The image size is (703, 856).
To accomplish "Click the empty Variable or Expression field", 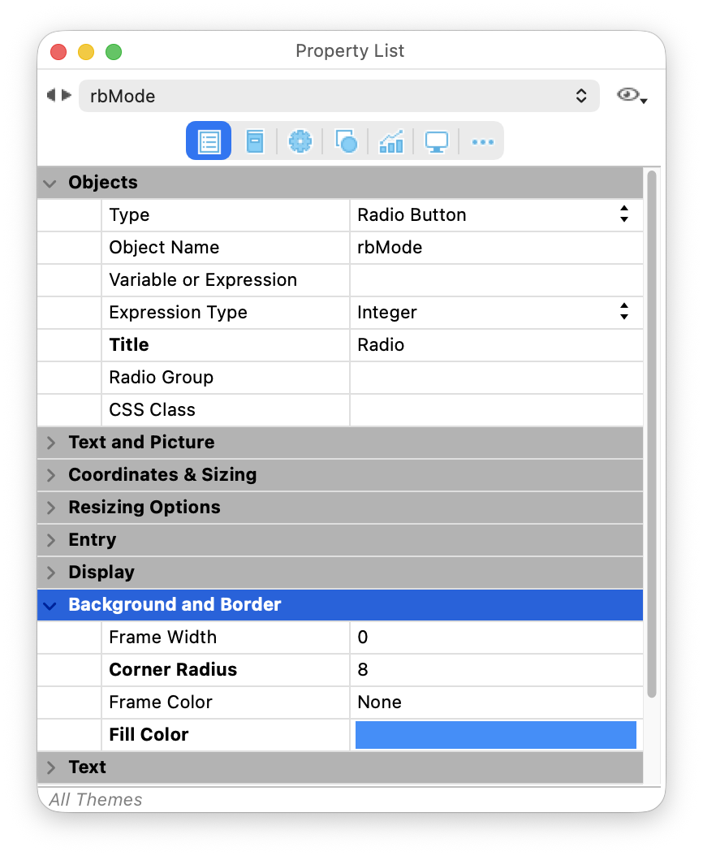I will [x=496, y=280].
